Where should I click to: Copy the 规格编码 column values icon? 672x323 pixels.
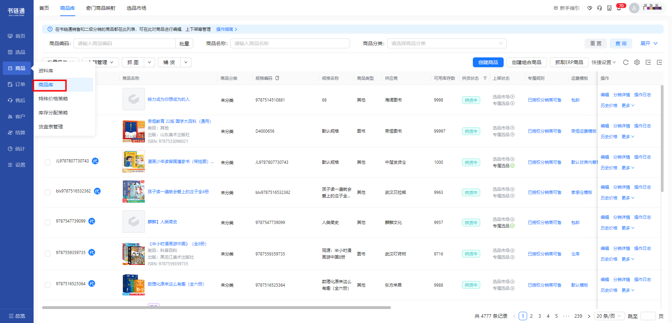click(277, 78)
